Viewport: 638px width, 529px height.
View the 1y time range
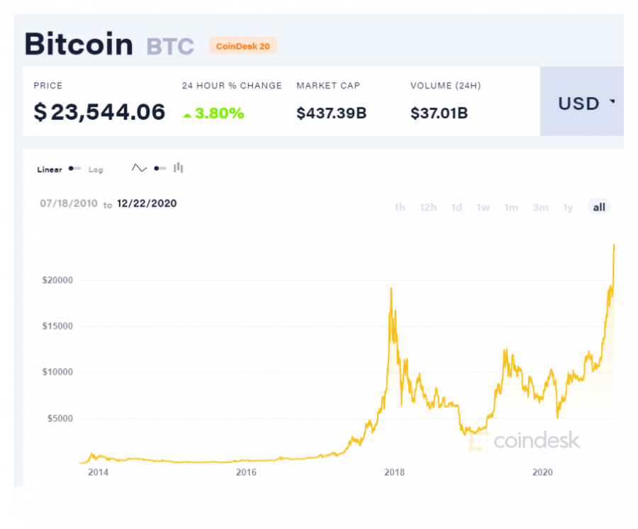pyautogui.click(x=569, y=207)
